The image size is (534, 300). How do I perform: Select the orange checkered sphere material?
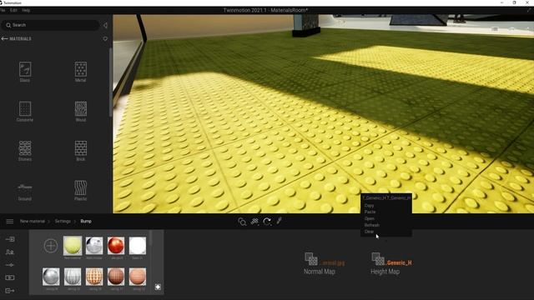click(x=94, y=277)
